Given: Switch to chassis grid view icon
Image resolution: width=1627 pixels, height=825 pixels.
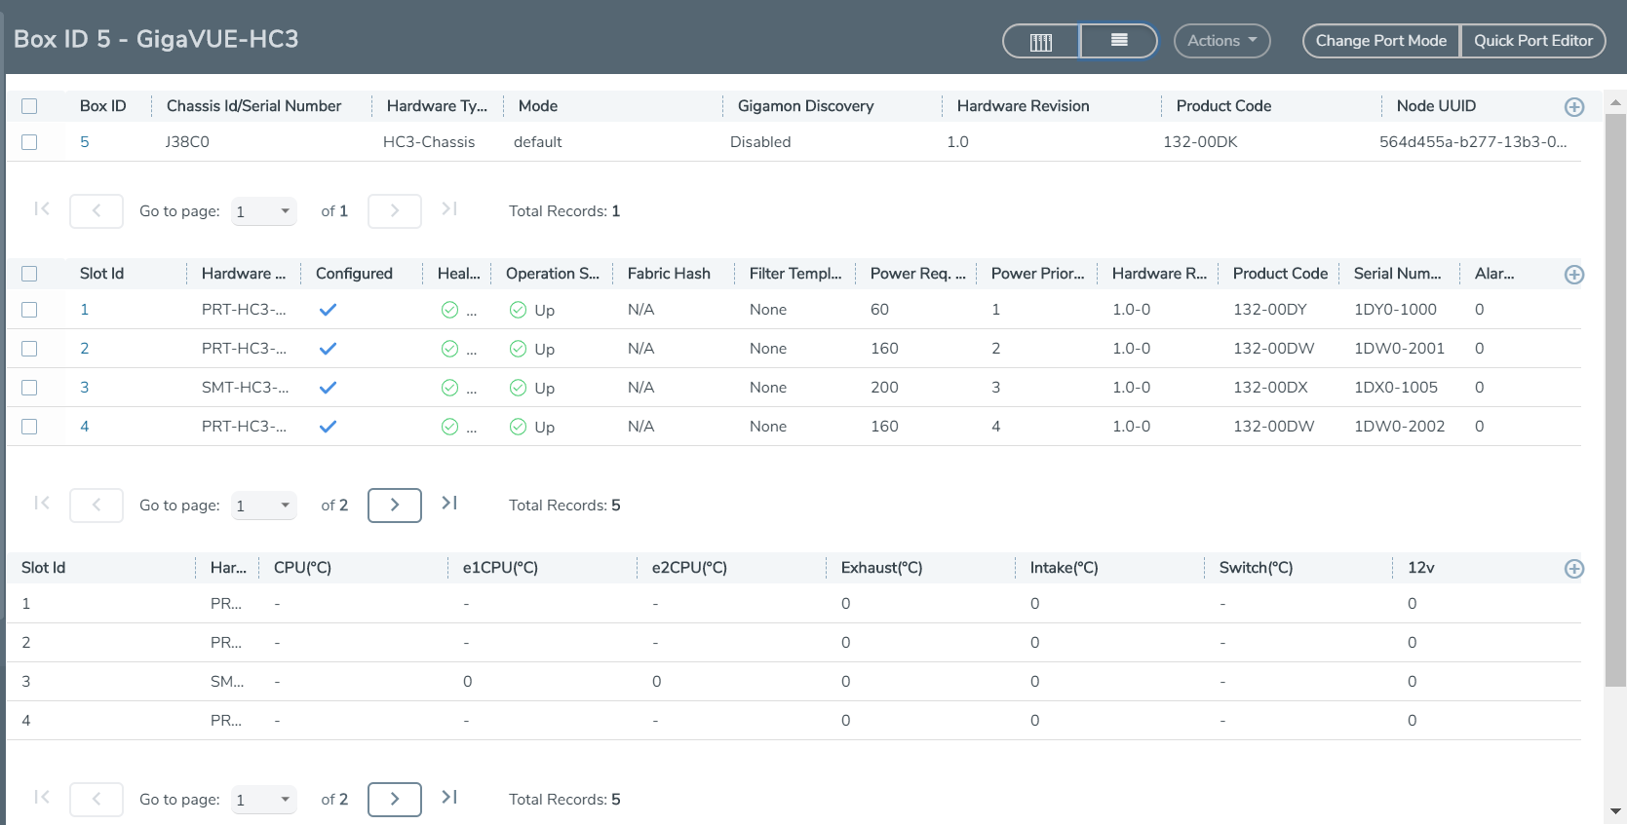Looking at the screenshot, I should click(x=1041, y=41).
